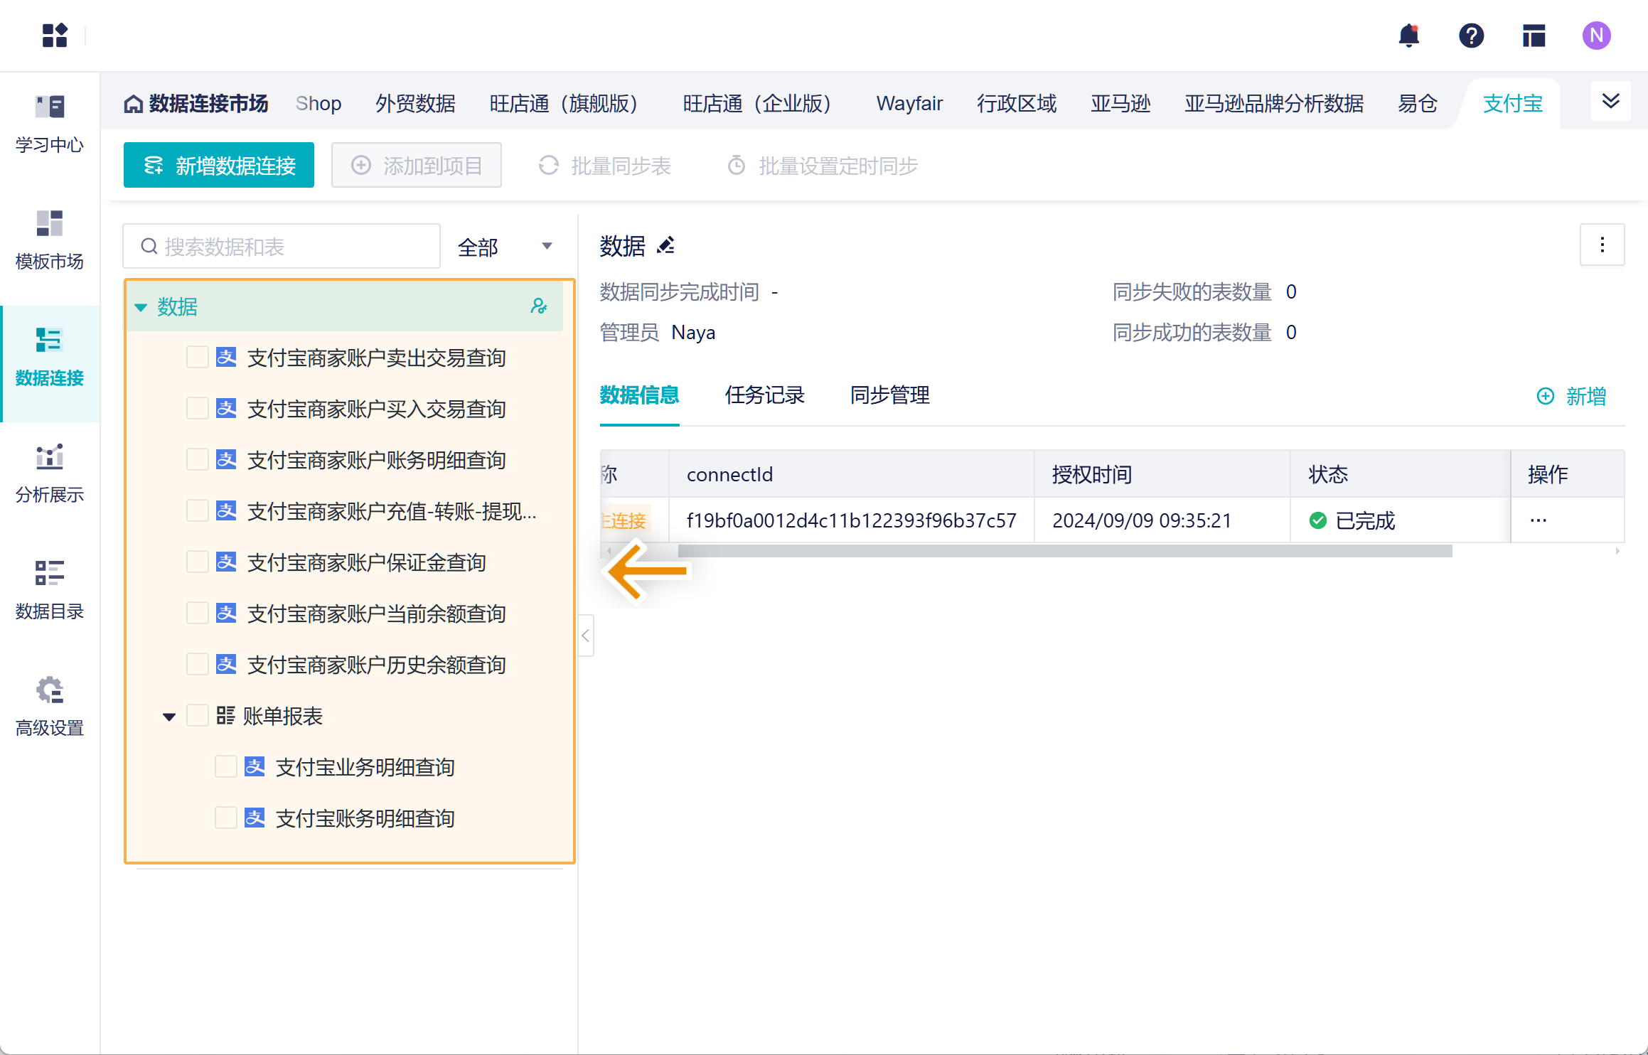Screen dimensions: 1648x1055
Task: Open 数据目录 from the left sidebar
Action: coord(48,589)
